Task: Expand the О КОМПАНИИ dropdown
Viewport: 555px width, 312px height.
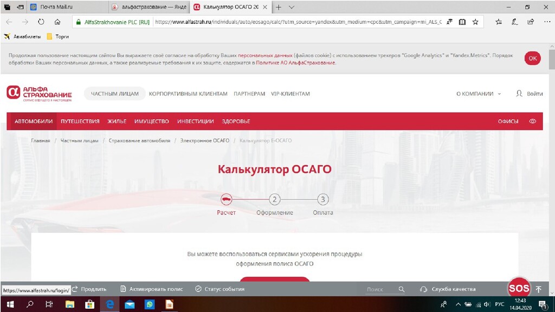Action: pyautogui.click(x=479, y=94)
